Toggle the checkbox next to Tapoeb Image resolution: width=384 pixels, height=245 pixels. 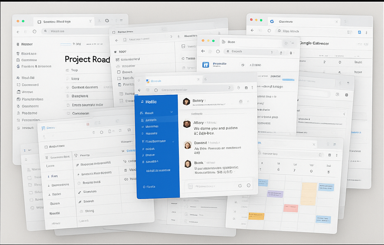pos(119,79)
